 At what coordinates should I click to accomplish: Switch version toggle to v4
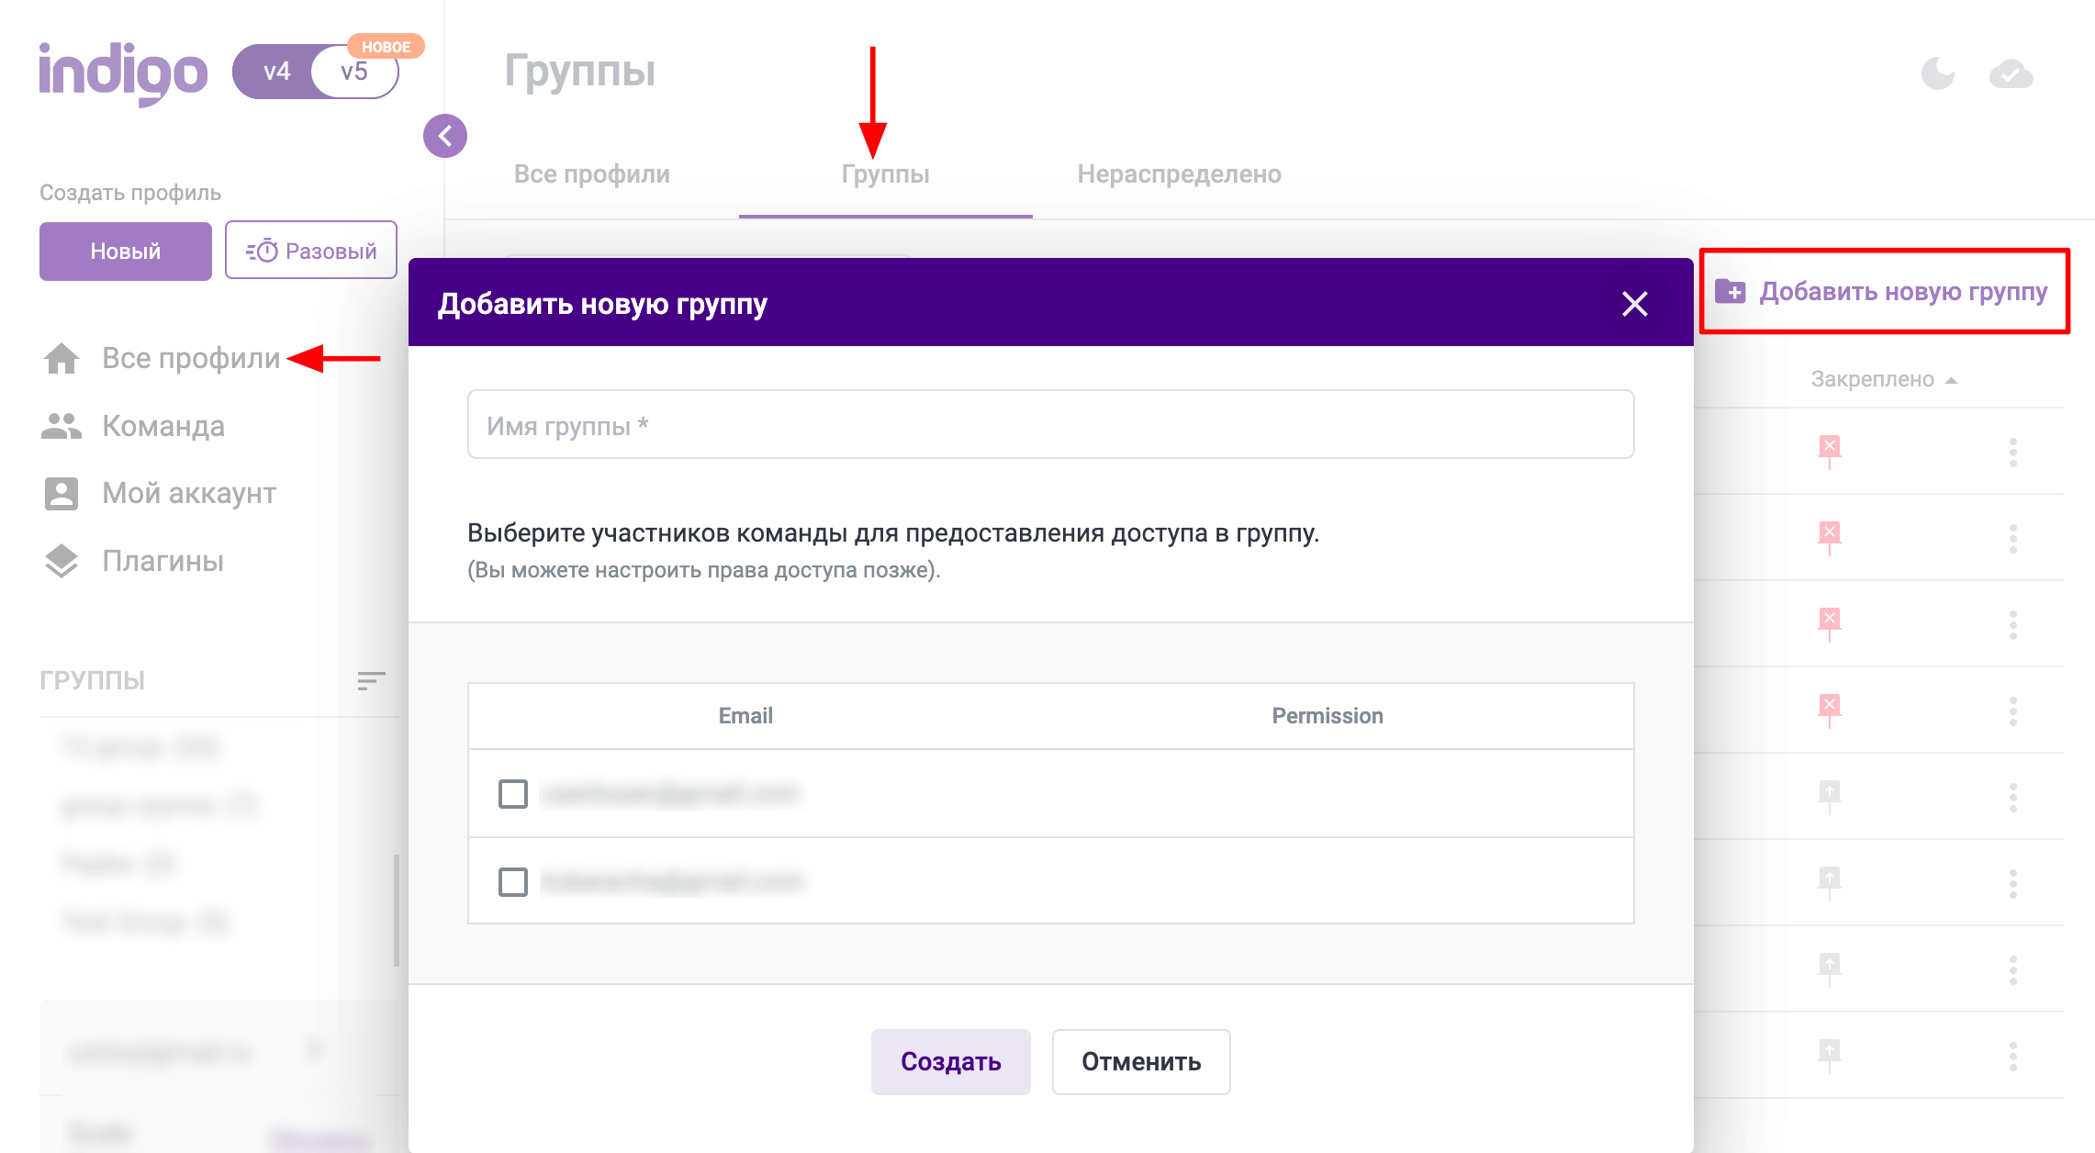tap(276, 72)
